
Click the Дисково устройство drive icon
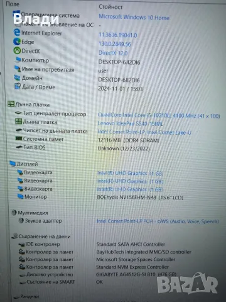click(23, 275)
